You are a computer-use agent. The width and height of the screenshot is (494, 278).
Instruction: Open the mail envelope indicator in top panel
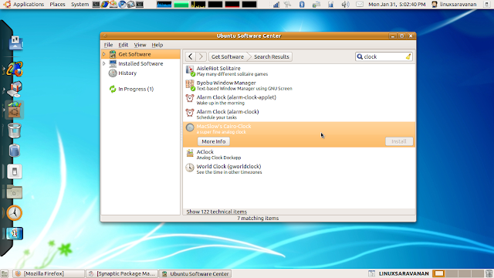tap(360, 5)
